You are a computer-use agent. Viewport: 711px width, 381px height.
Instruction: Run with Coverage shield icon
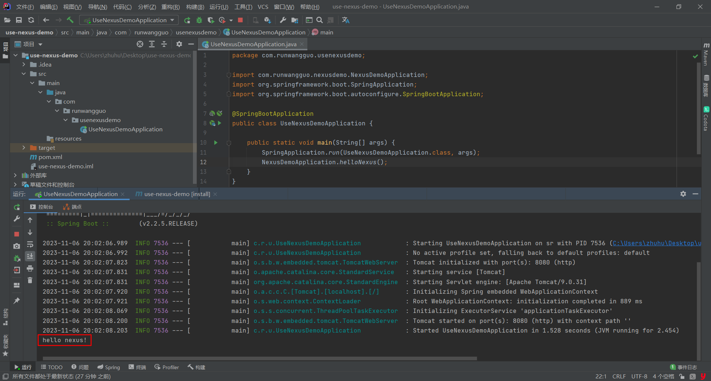[x=211, y=20]
